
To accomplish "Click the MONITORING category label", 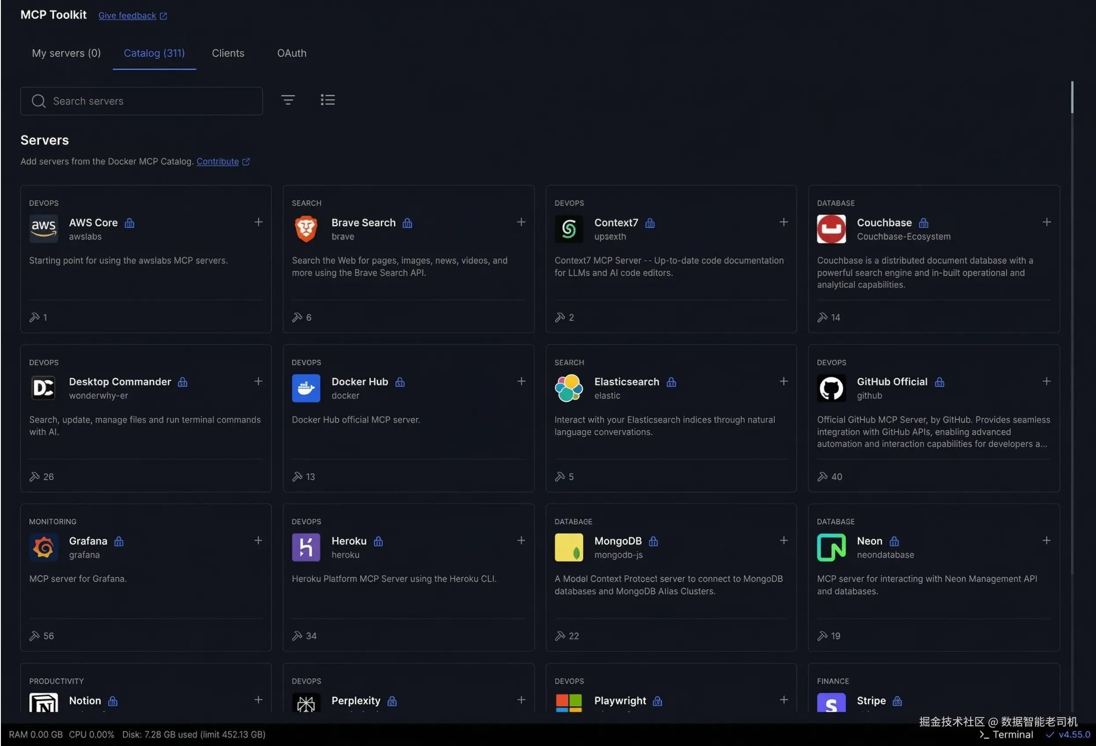I will tap(53, 522).
